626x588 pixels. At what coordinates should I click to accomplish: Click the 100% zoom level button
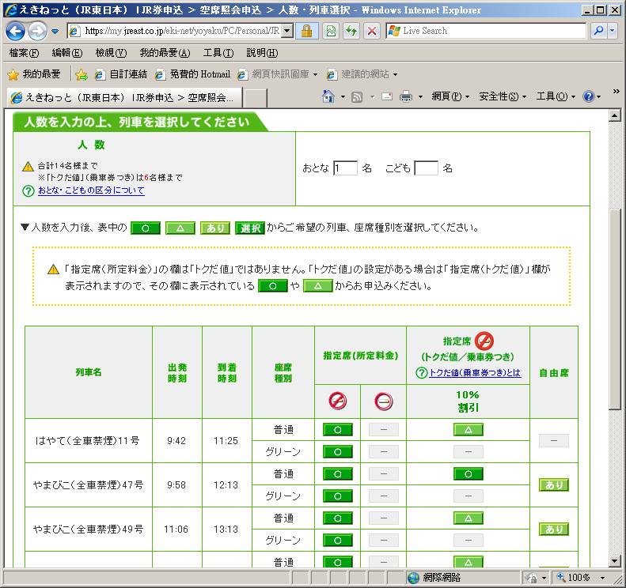pos(574,577)
